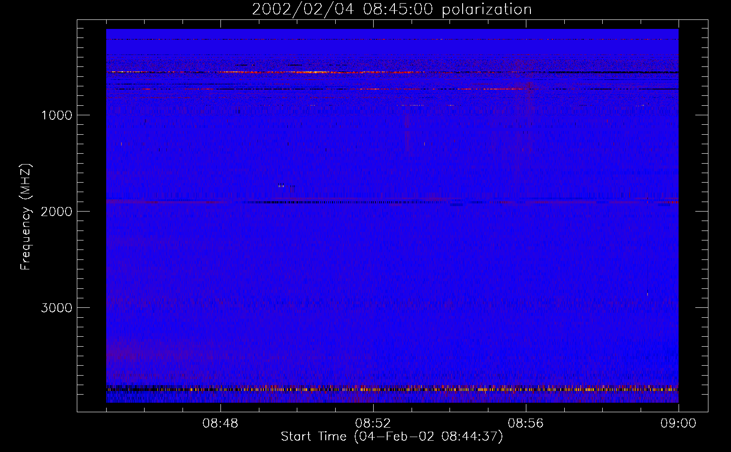Click the "09:00" time tick label
The image size is (731, 452).
click(679, 424)
